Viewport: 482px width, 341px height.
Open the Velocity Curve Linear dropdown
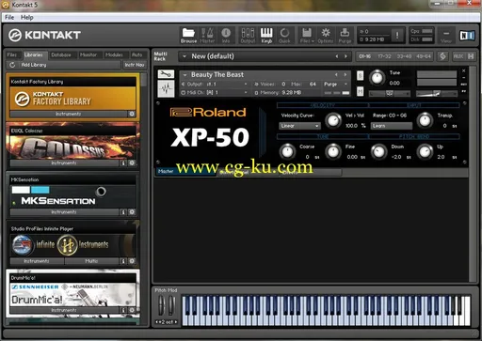[299, 126]
